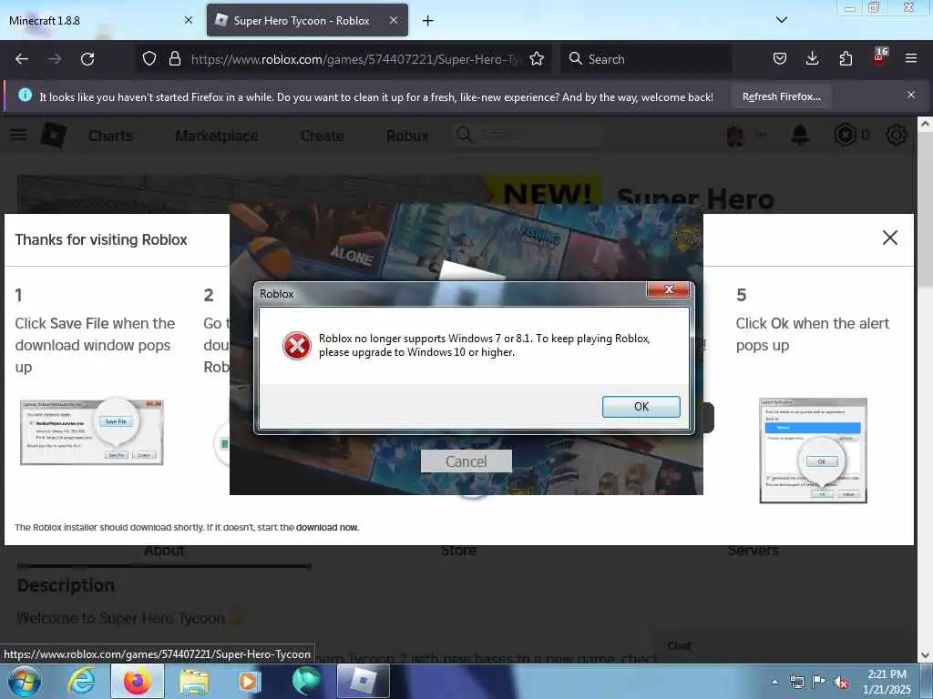Open the Firefox downloads icon
Image resolution: width=933 pixels, height=699 pixels.
coord(812,59)
